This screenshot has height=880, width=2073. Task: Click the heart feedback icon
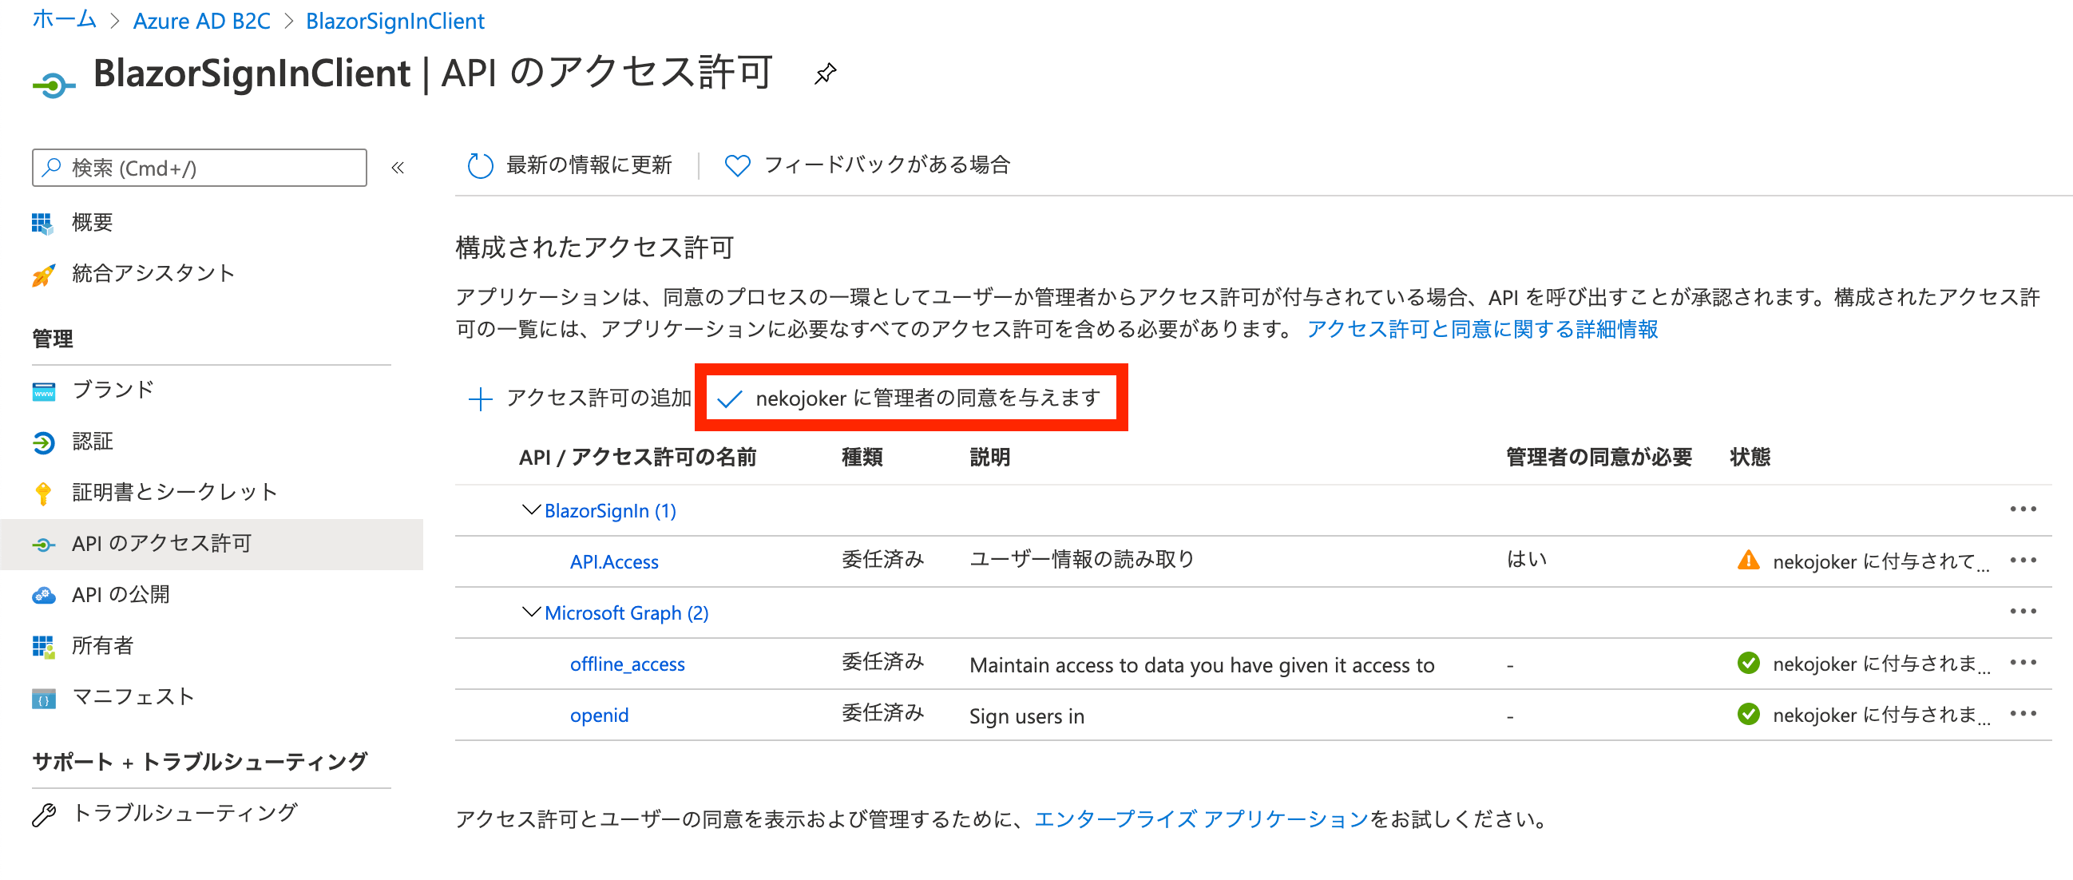[737, 166]
